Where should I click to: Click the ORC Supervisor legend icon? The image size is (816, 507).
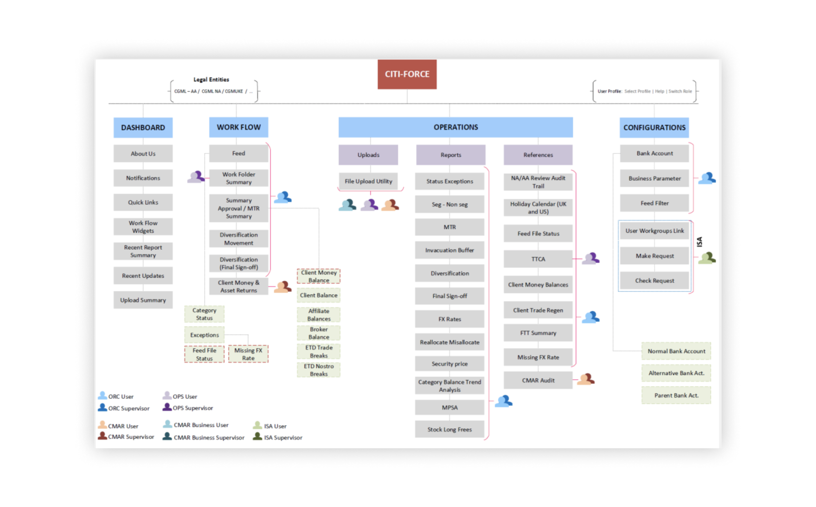(102, 408)
